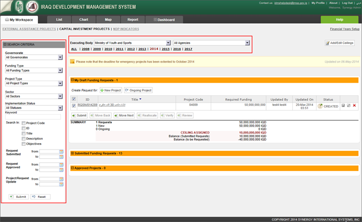Click the About link in header

click(333, 3)
